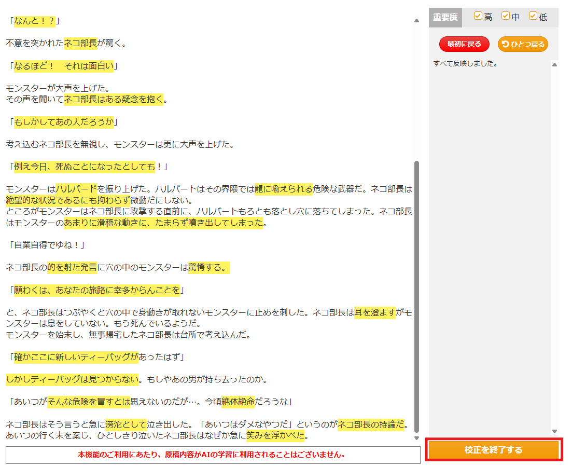Select the highlighted word ハルバード
572x467 pixels.
coord(76,189)
